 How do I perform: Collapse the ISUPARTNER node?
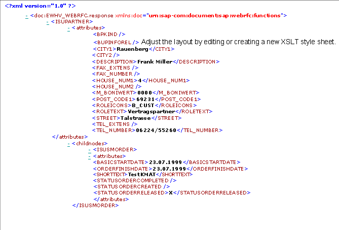47,22
